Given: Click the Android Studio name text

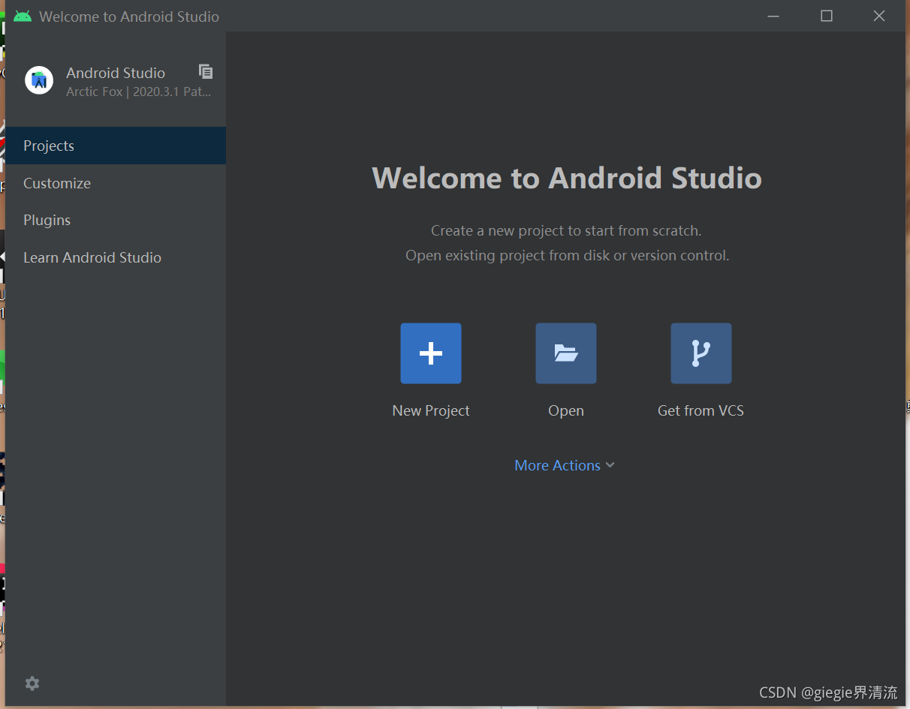Looking at the screenshot, I should coord(116,73).
